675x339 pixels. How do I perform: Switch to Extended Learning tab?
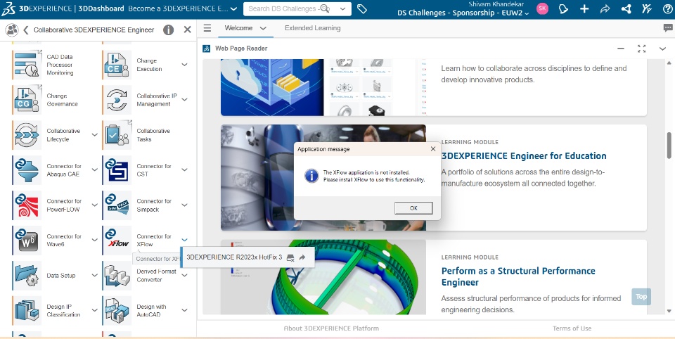click(x=312, y=28)
